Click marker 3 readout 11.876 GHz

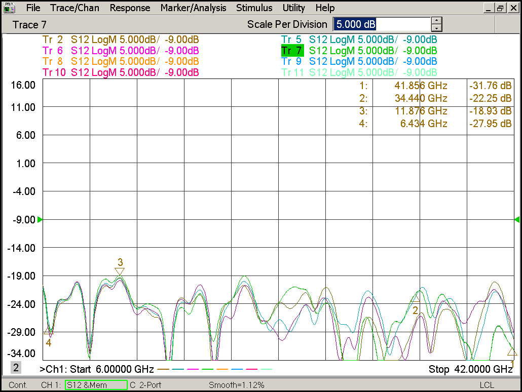tap(421, 111)
